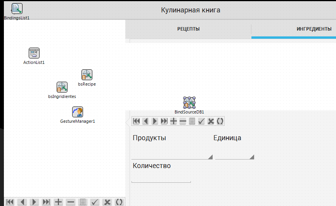Click the Кулинарная книга header title

pos(191,10)
